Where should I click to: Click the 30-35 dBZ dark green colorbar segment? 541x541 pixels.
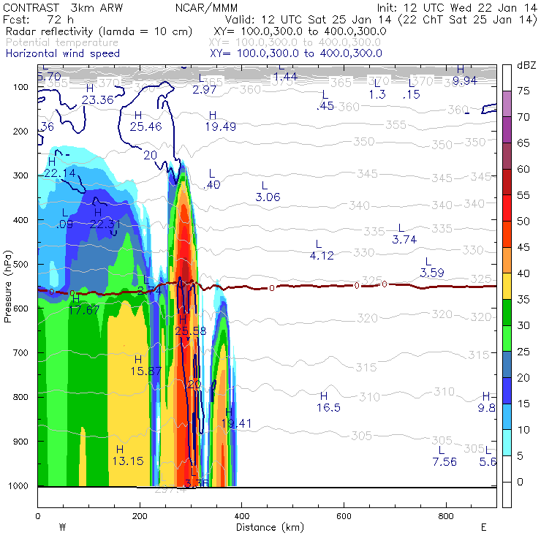click(507, 313)
